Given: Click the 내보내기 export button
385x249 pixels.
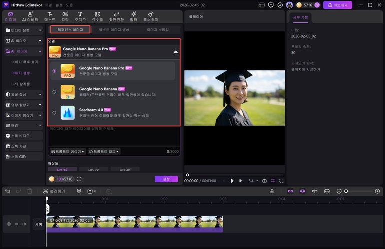Looking at the screenshot, I should (337, 5).
